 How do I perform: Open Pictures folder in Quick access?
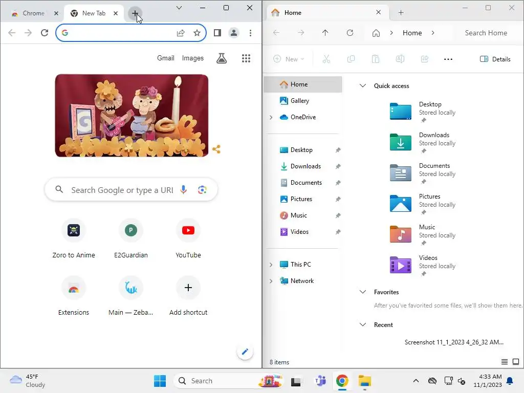423,204
